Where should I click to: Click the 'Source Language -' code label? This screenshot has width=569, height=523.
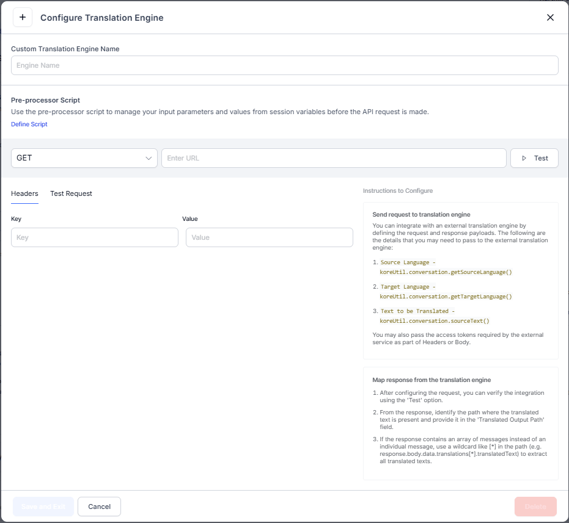coord(408,262)
